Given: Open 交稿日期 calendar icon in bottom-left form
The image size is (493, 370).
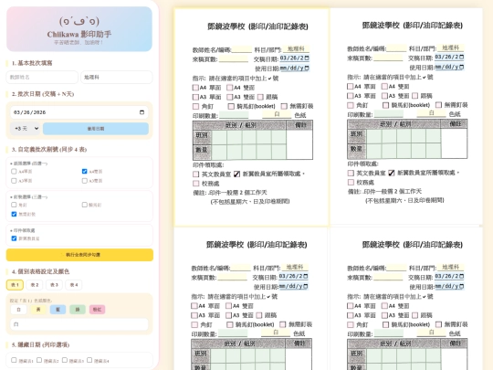Looking at the screenshot, I should [306, 277].
